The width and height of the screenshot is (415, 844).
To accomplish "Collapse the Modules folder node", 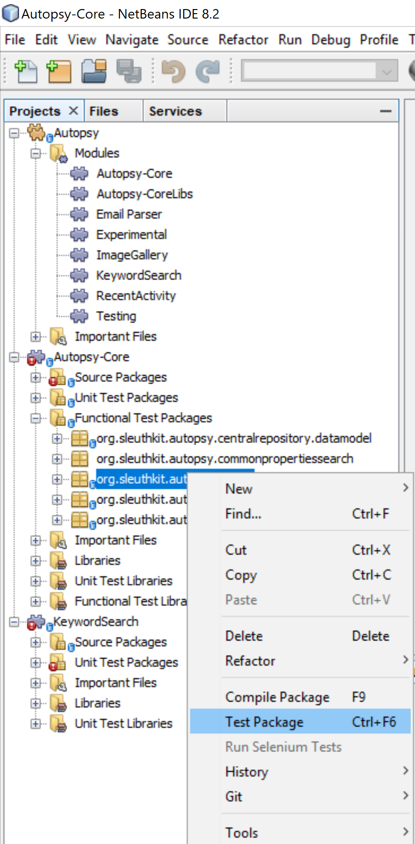I will (x=36, y=153).
